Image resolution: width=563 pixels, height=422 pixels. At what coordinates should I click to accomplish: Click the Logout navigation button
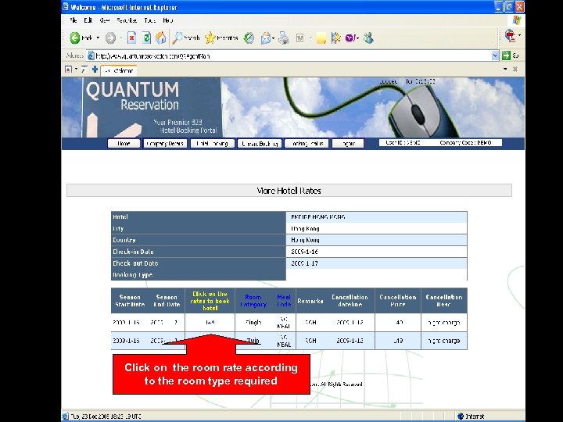click(348, 144)
